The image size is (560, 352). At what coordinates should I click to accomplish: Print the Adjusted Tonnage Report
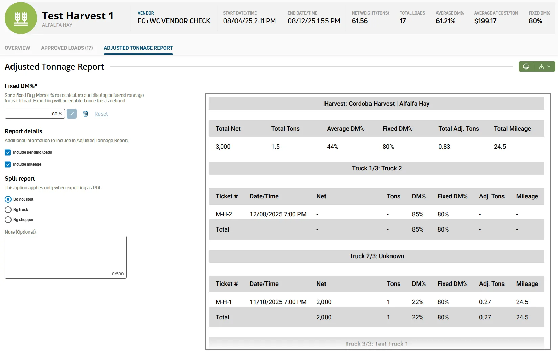(x=526, y=66)
